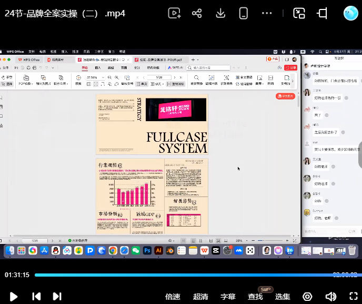The width and height of the screenshot is (362, 304).
Task: Select the 编辑 ribbon tab in WPS
Action: pos(111,68)
